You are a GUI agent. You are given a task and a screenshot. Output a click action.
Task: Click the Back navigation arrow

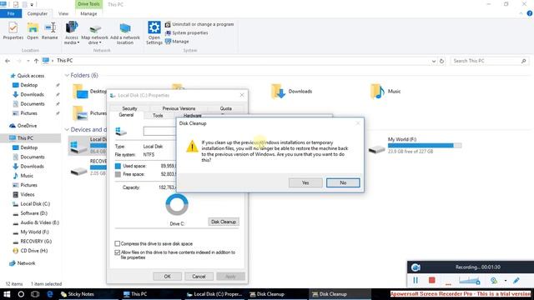[x=8, y=61]
